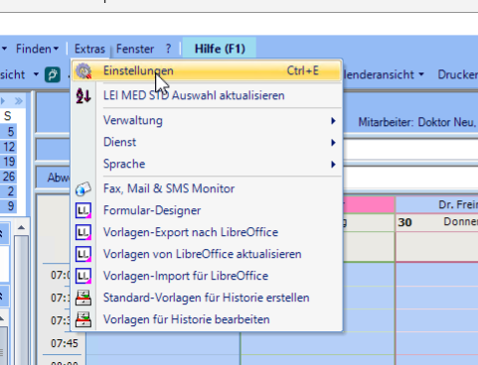This screenshot has width=478, height=365.
Task: Open the Fenster menu
Action: coord(135,49)
